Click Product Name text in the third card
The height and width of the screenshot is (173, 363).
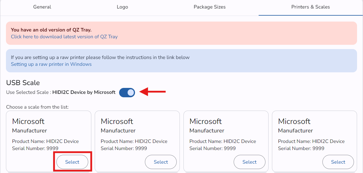(x=223, y=141)
